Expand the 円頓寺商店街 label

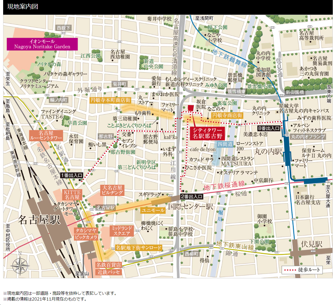coord(228,115)
